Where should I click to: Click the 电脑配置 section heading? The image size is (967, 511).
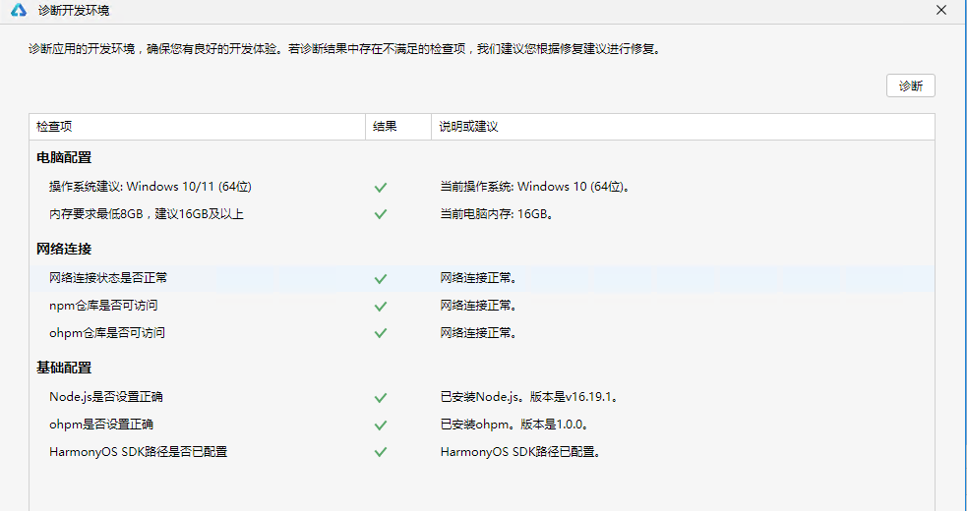pyautogui.click(x=64, y=158)
